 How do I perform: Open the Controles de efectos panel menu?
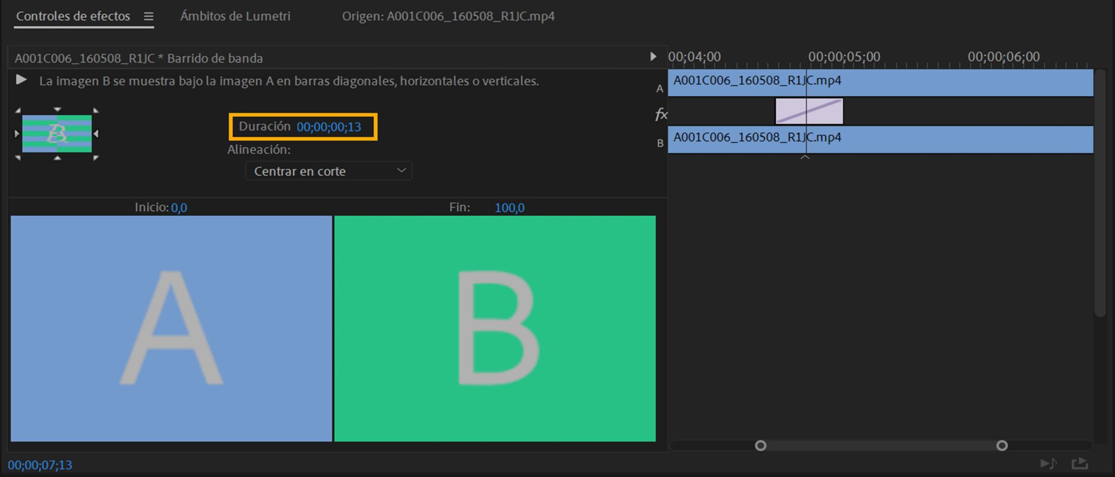[149, 17]
